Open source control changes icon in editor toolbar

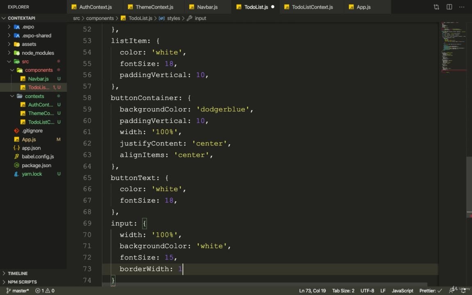click(x=436, y=7)
